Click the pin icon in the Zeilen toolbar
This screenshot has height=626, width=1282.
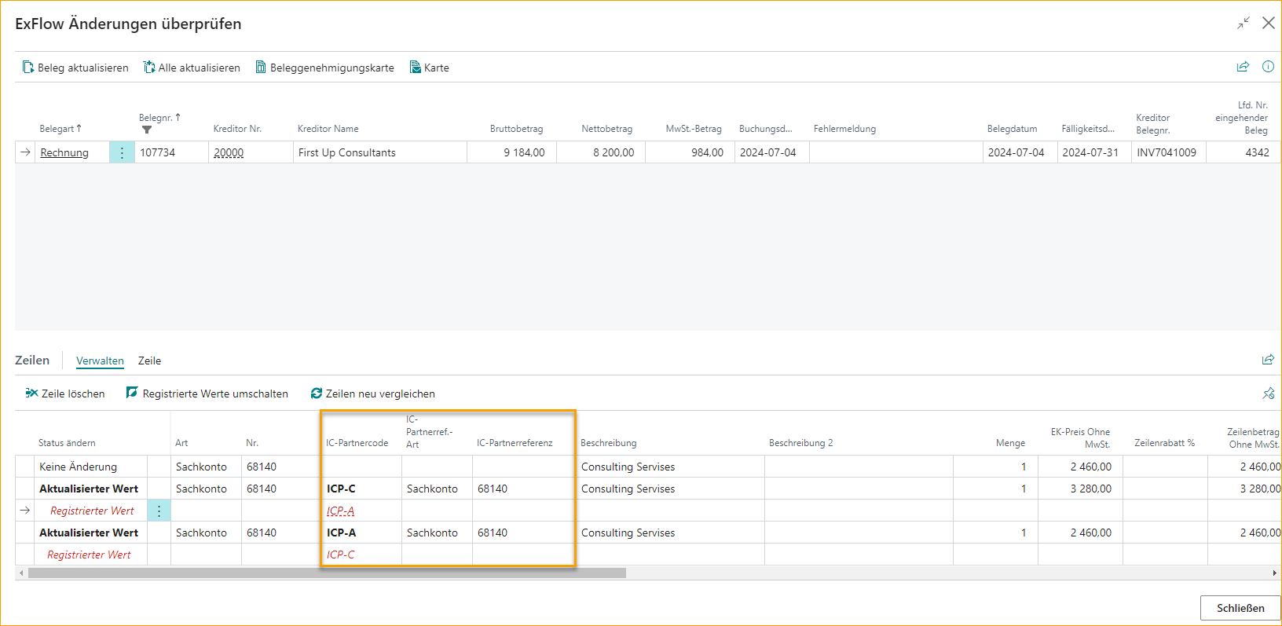tap(1268, 394)
